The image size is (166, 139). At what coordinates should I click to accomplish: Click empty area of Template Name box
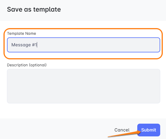click(98, 45)
